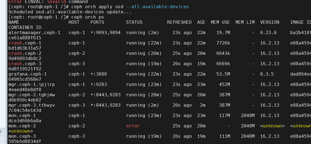Click the mgr.ceph-3.ttbwyv daemon name
The height and width of the screenshot is (144, 311).
(x=32, y=105)
